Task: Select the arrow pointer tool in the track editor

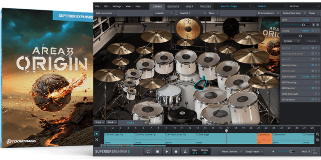Action: [x=97, y=134]
